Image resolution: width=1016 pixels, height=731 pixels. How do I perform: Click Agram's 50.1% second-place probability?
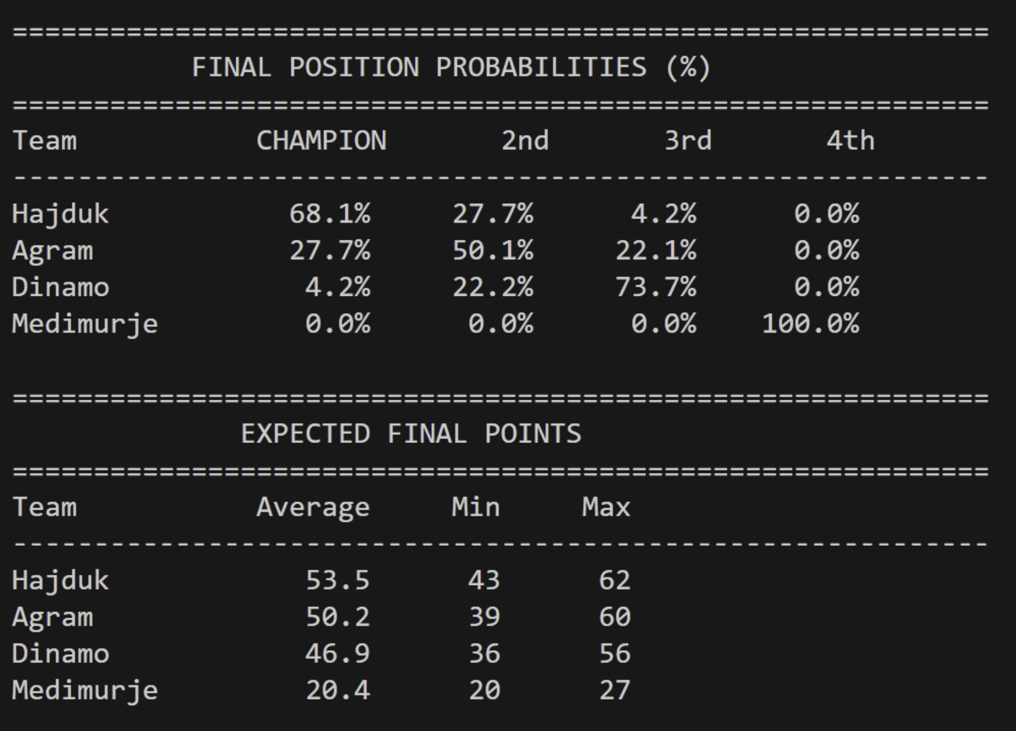click(493, 251)
